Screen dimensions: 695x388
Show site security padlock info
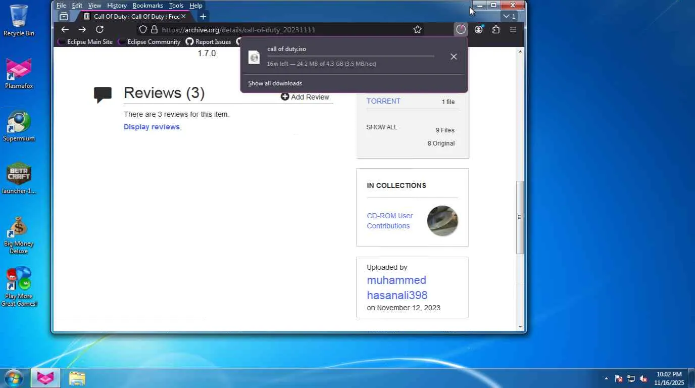tap(155, 30)
